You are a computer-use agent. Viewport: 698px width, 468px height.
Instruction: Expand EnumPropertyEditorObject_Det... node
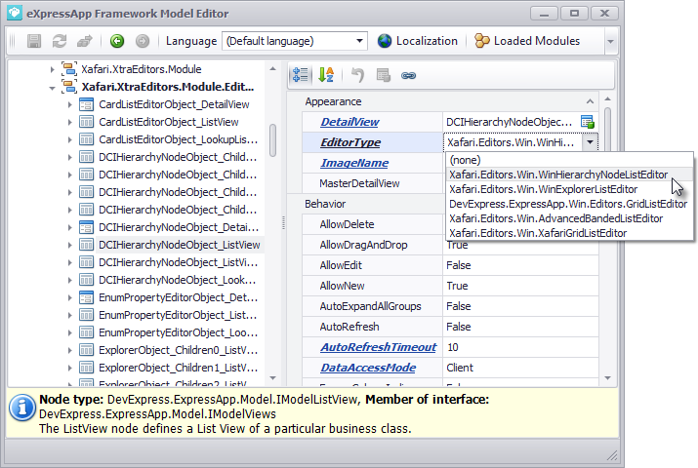coord(70,297)
